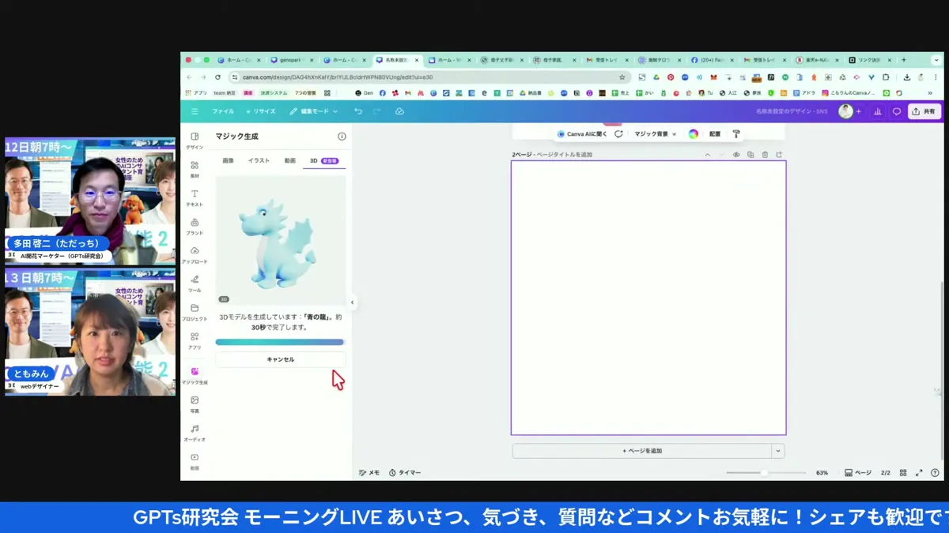
Task: Click the regenerate icon beside Canva AI button
Action: pos(618,134)
